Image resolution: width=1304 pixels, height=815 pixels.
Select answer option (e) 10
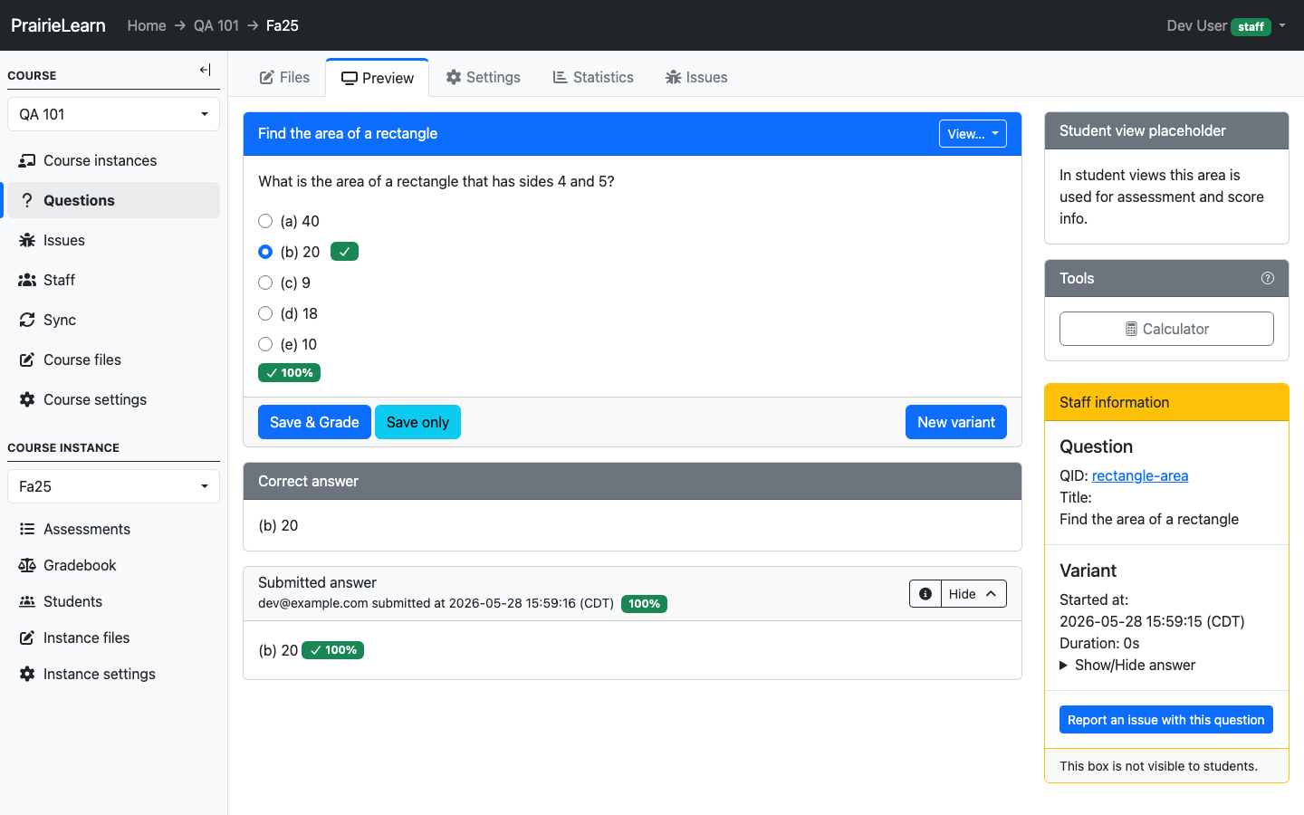tap(265, 344)
